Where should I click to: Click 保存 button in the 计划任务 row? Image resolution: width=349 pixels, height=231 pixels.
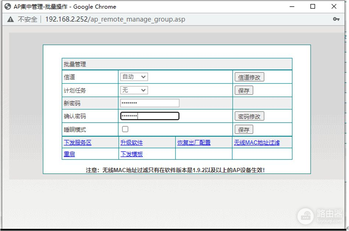[x=244, y=90]
